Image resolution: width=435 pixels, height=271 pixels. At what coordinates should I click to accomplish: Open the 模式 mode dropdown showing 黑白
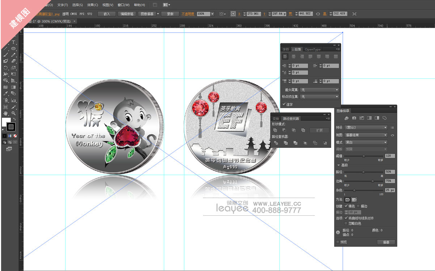pos(366,142)
